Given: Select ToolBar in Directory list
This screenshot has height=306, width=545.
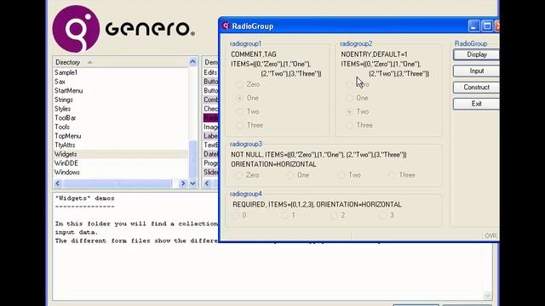Looking at the screenshot, I should coord(120,117).
